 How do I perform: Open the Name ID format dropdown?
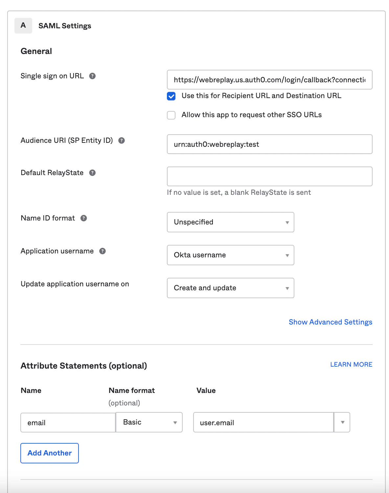pos(230,222)
